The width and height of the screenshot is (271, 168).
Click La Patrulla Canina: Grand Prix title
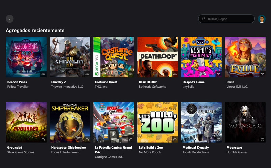(113, 150)
